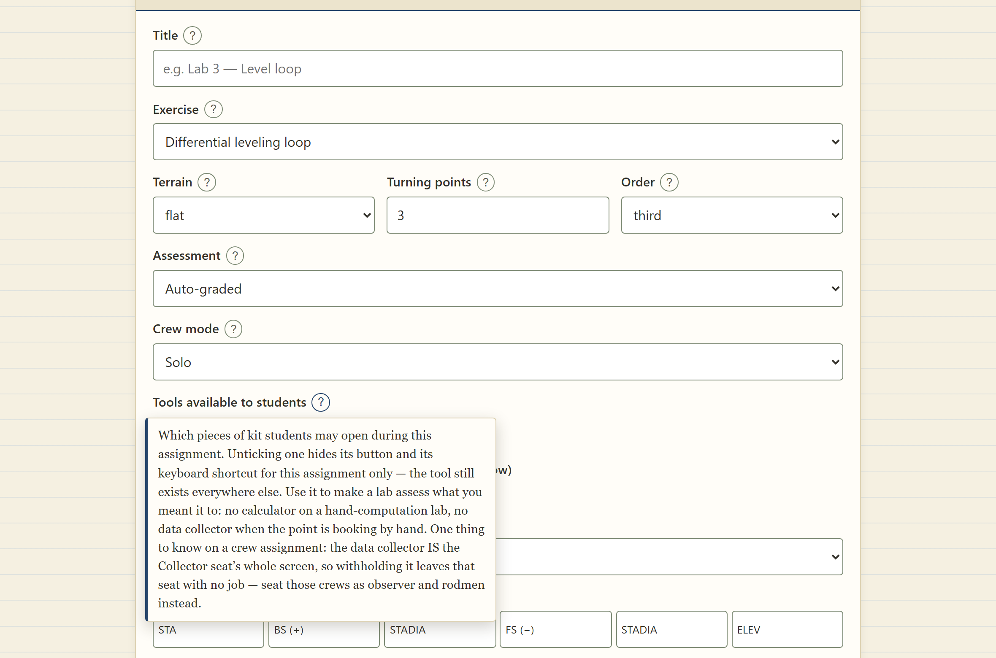Open the Terrain dropdown showing flat
Image resolution: width=996 pixels, height=658 pixels.
[x=264, y=215]
